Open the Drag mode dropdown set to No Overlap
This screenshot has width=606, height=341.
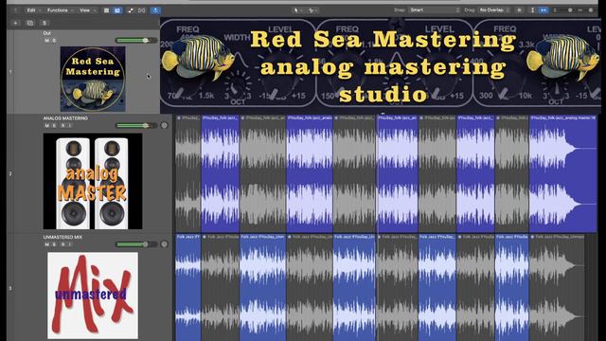tap(494, 10)
